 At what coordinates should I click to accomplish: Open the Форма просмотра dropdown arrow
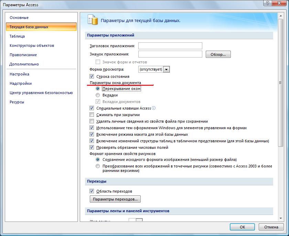pyautogui.click(x=167, y=69)
